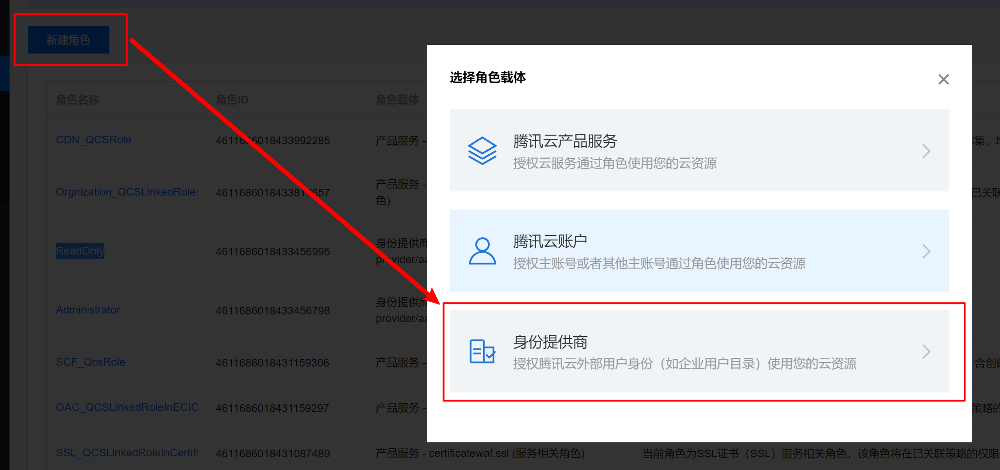Select the 腾讯云产品服务 option title
This screenshot has width=1000, height=470.
coord(565,142)
